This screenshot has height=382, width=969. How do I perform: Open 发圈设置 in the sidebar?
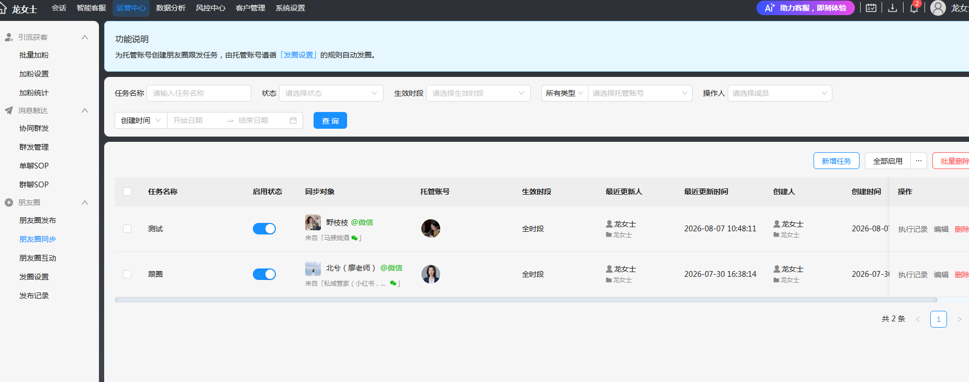(x=34, y=277)
